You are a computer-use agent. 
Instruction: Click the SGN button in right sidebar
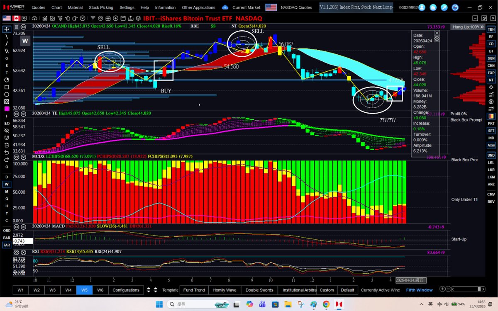[x=491, y=58]
